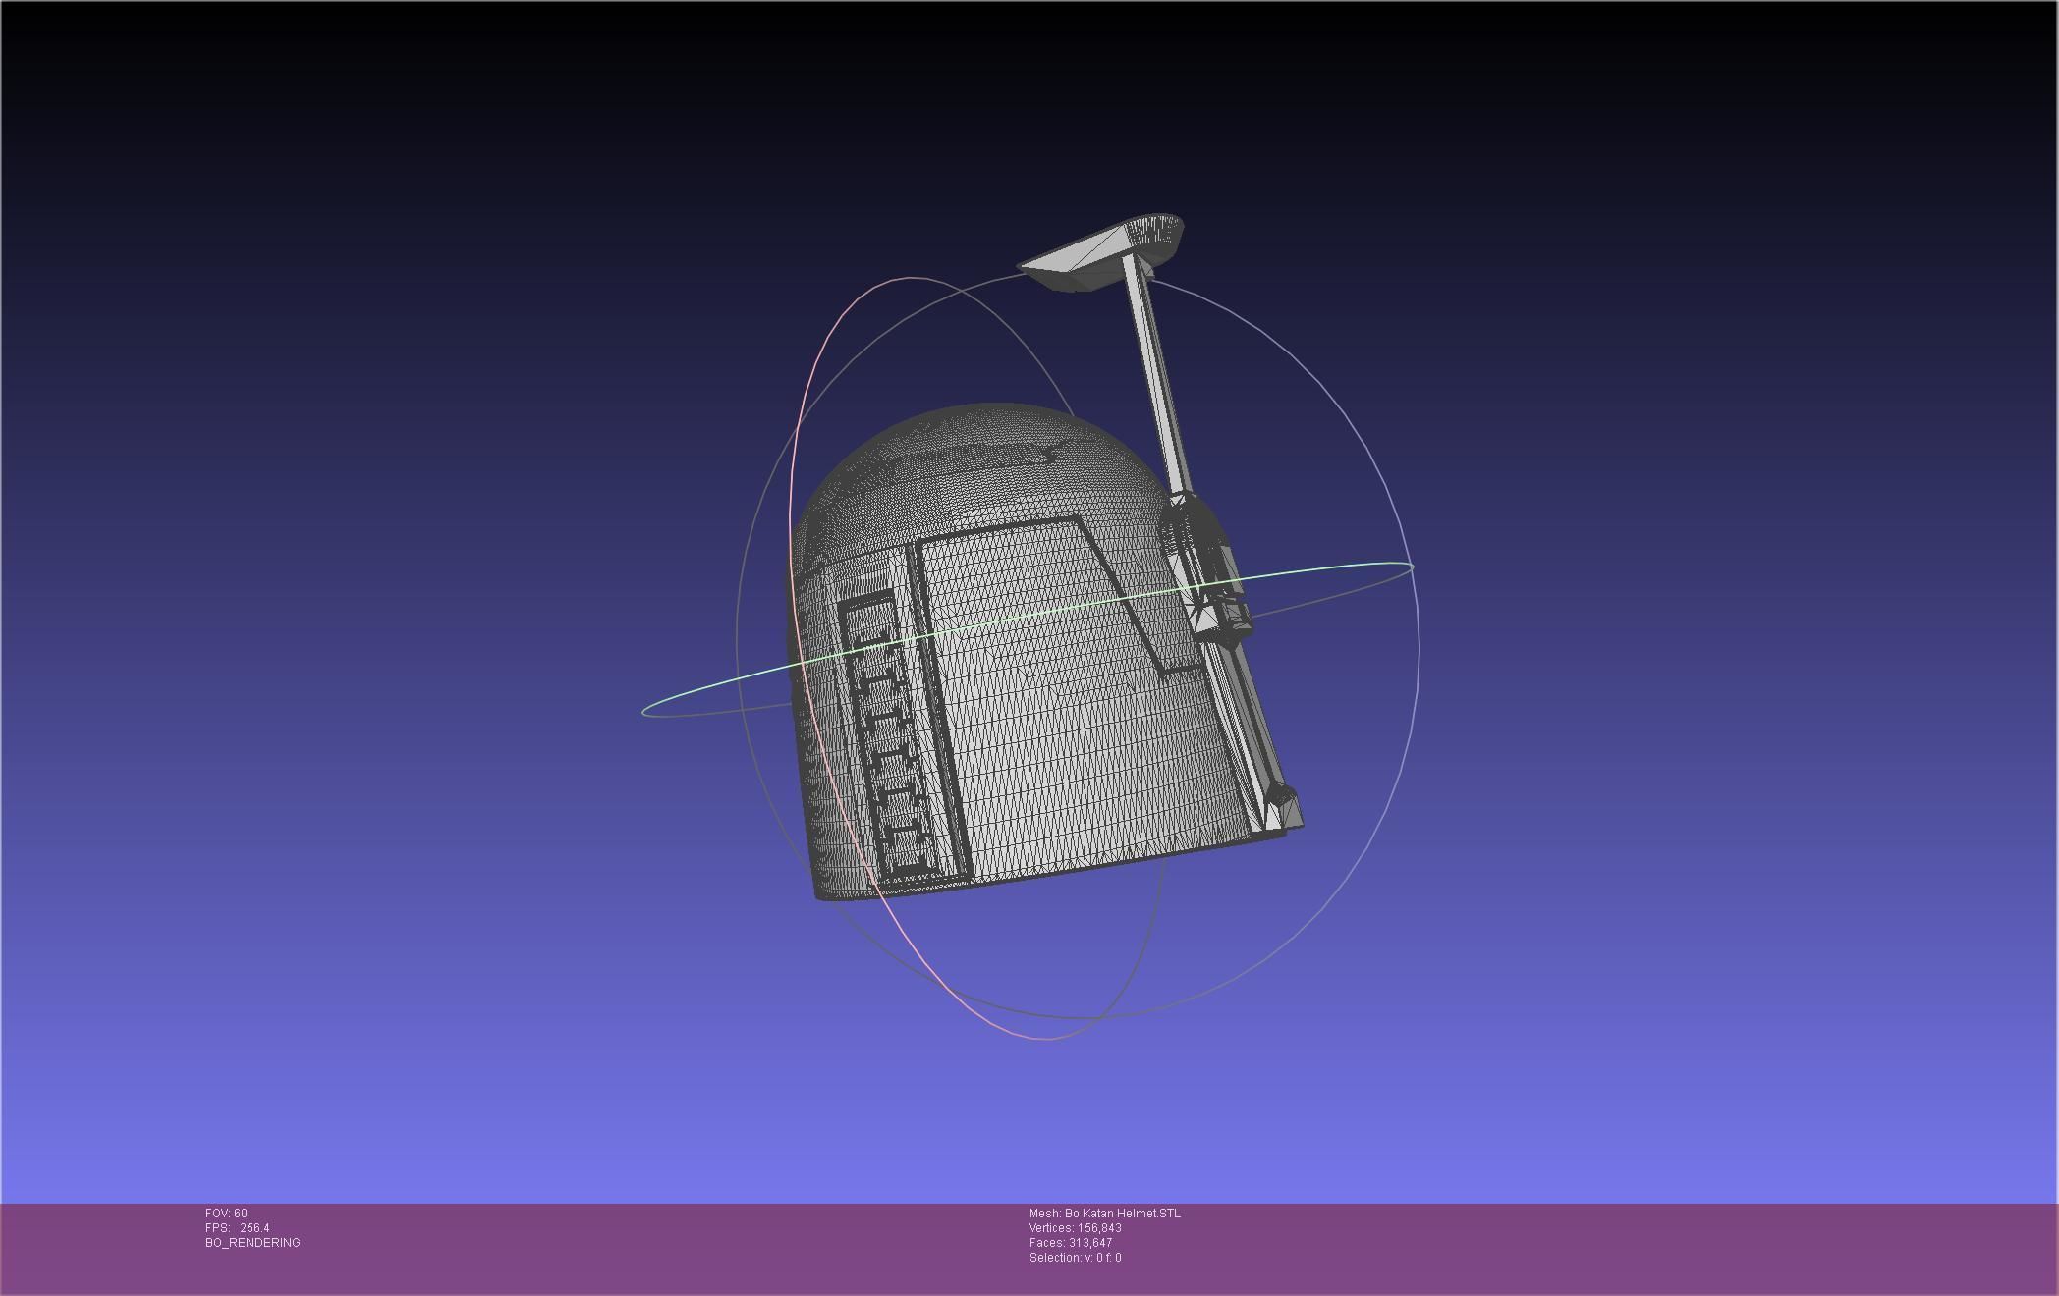Click the Faces: 313,647 text

pyautogui.click(x=1070, y=1243)
